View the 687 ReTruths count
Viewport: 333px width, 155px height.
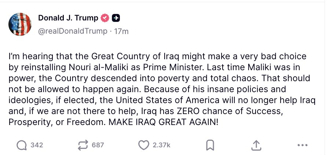coord(98,145)
